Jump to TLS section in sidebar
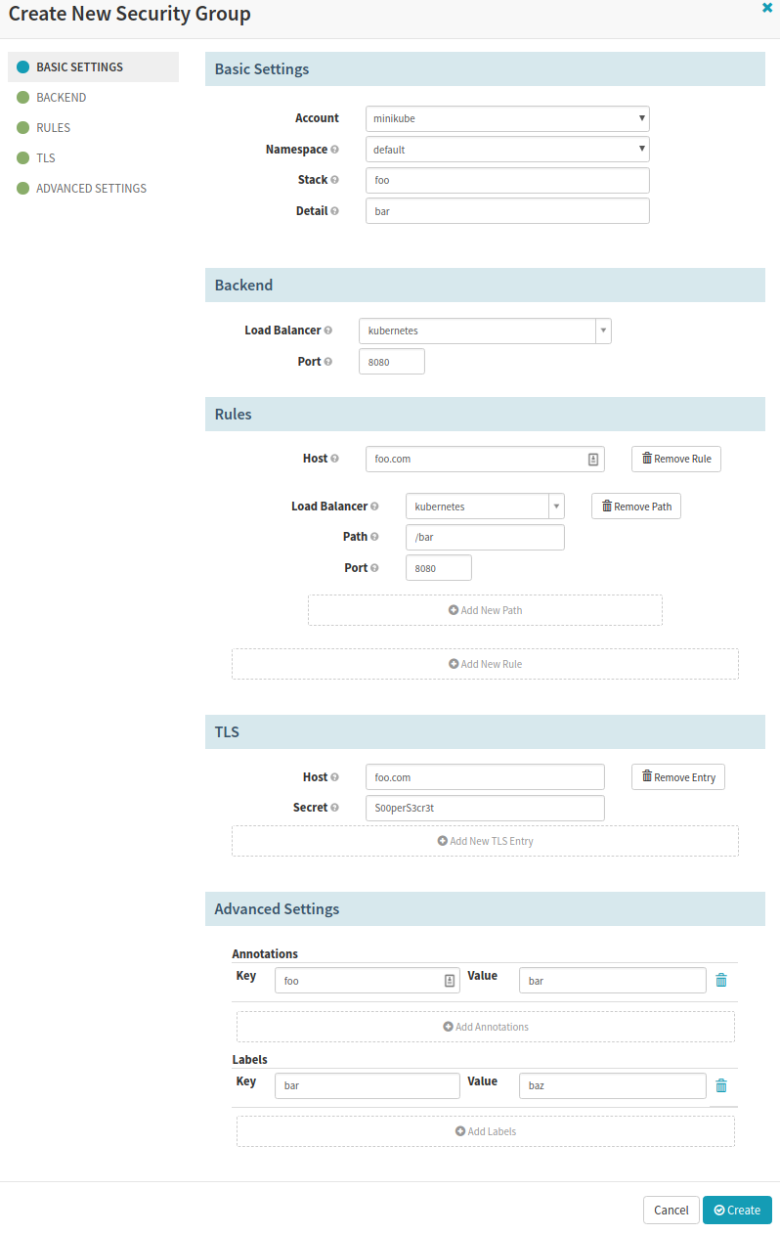The image size is (780, 1234). (45, 157)
